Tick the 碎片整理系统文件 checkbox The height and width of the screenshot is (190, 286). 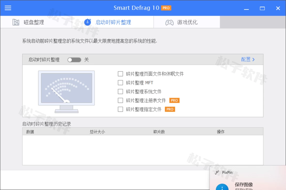point(121,91)
